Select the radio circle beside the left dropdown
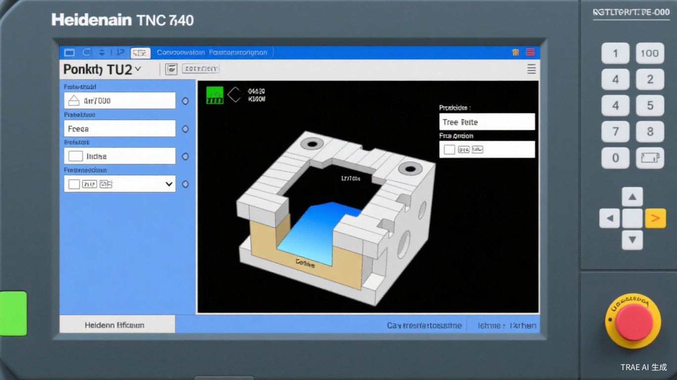Screen dimensions: 677x380 [x=185, y=184]
